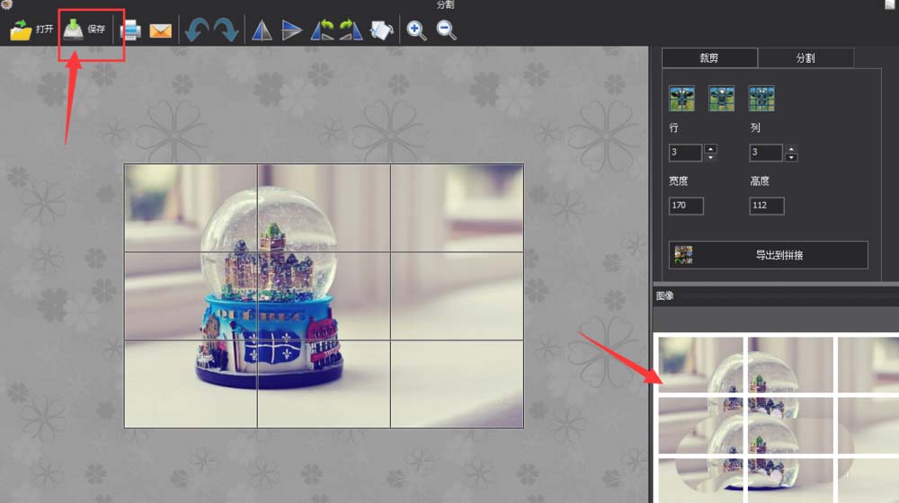899x503 pixels.
Task: Click the 宽度 width field showing 170
Action: tap(686, 206)
